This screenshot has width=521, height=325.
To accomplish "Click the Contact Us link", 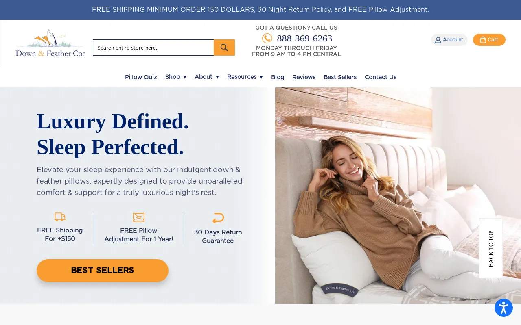I will click(381, 77).
